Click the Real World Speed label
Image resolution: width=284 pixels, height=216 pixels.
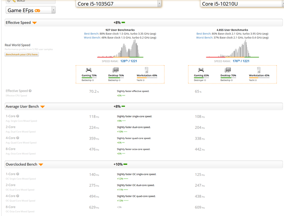tap(17, 45)
